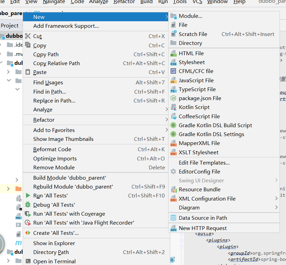Open the Navigate menu in menu bar
This screenshot has height=265, width=286.
click(54, 2)
